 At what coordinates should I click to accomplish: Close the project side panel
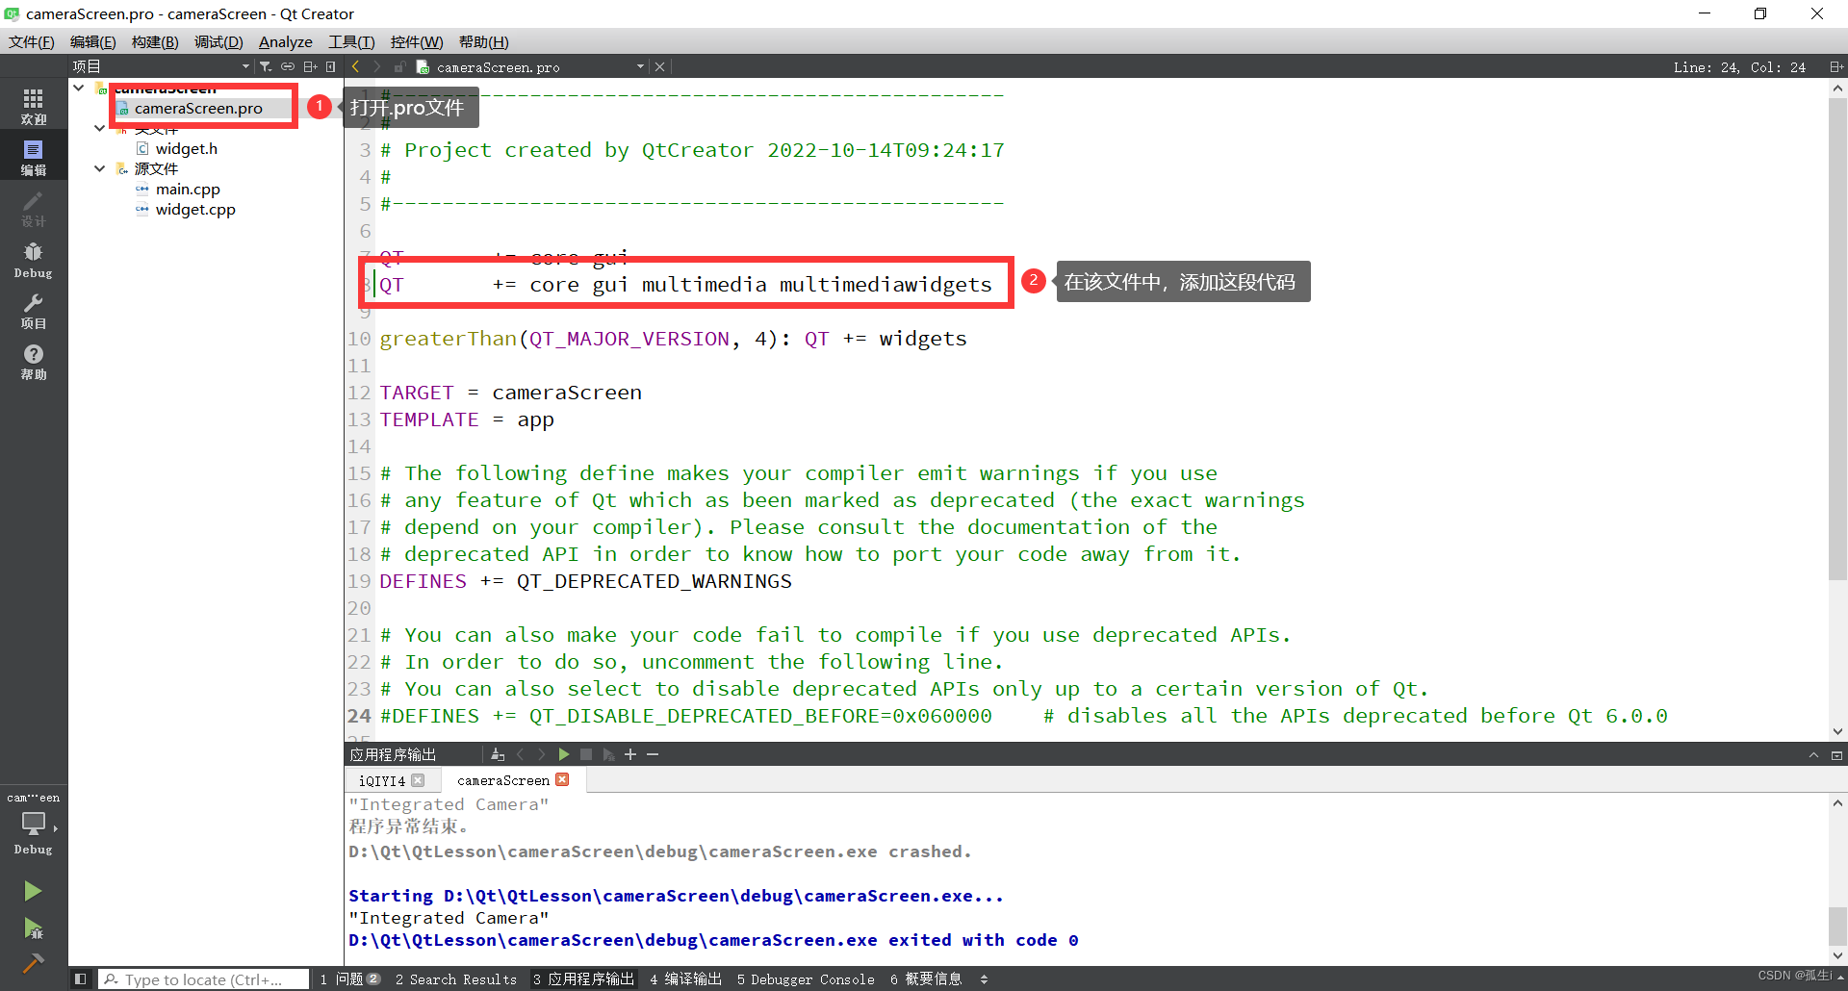click(330, 66)
